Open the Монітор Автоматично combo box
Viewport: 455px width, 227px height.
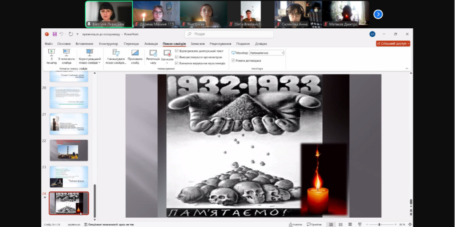(x=267, y=53)
